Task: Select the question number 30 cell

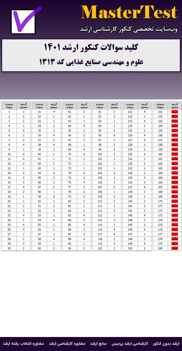Action: pyautogui.click(x=9, y=248)
